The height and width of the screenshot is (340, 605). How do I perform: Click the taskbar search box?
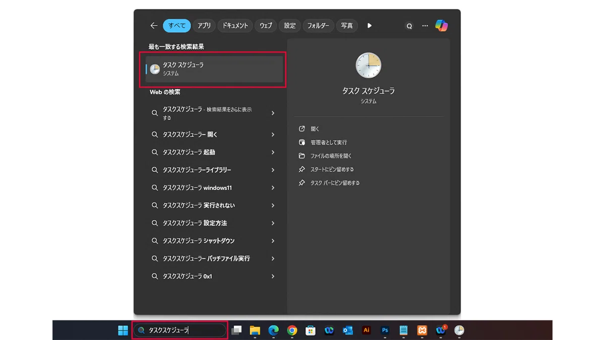179,330
